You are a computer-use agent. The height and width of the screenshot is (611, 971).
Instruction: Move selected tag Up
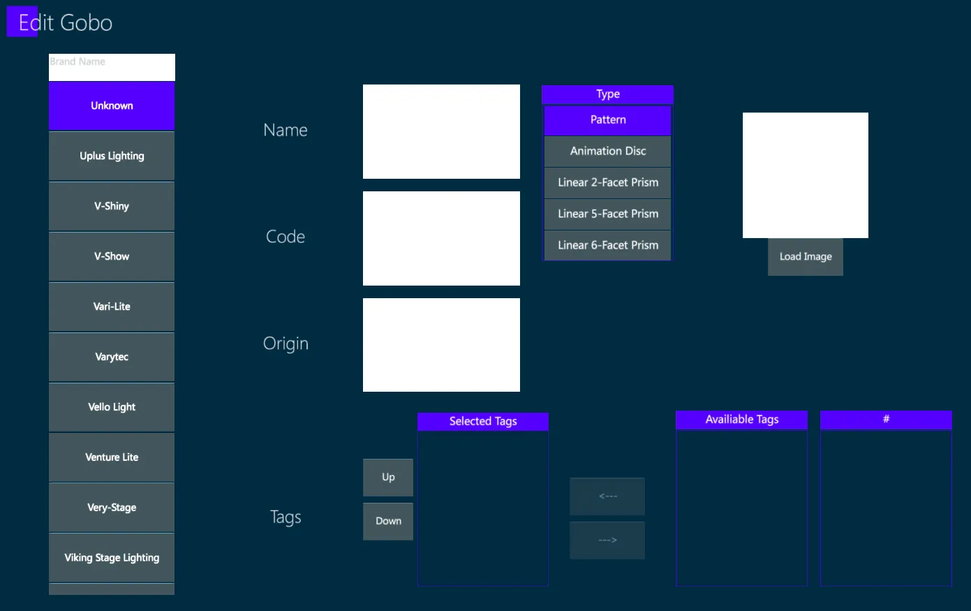[x=388, y=478]
